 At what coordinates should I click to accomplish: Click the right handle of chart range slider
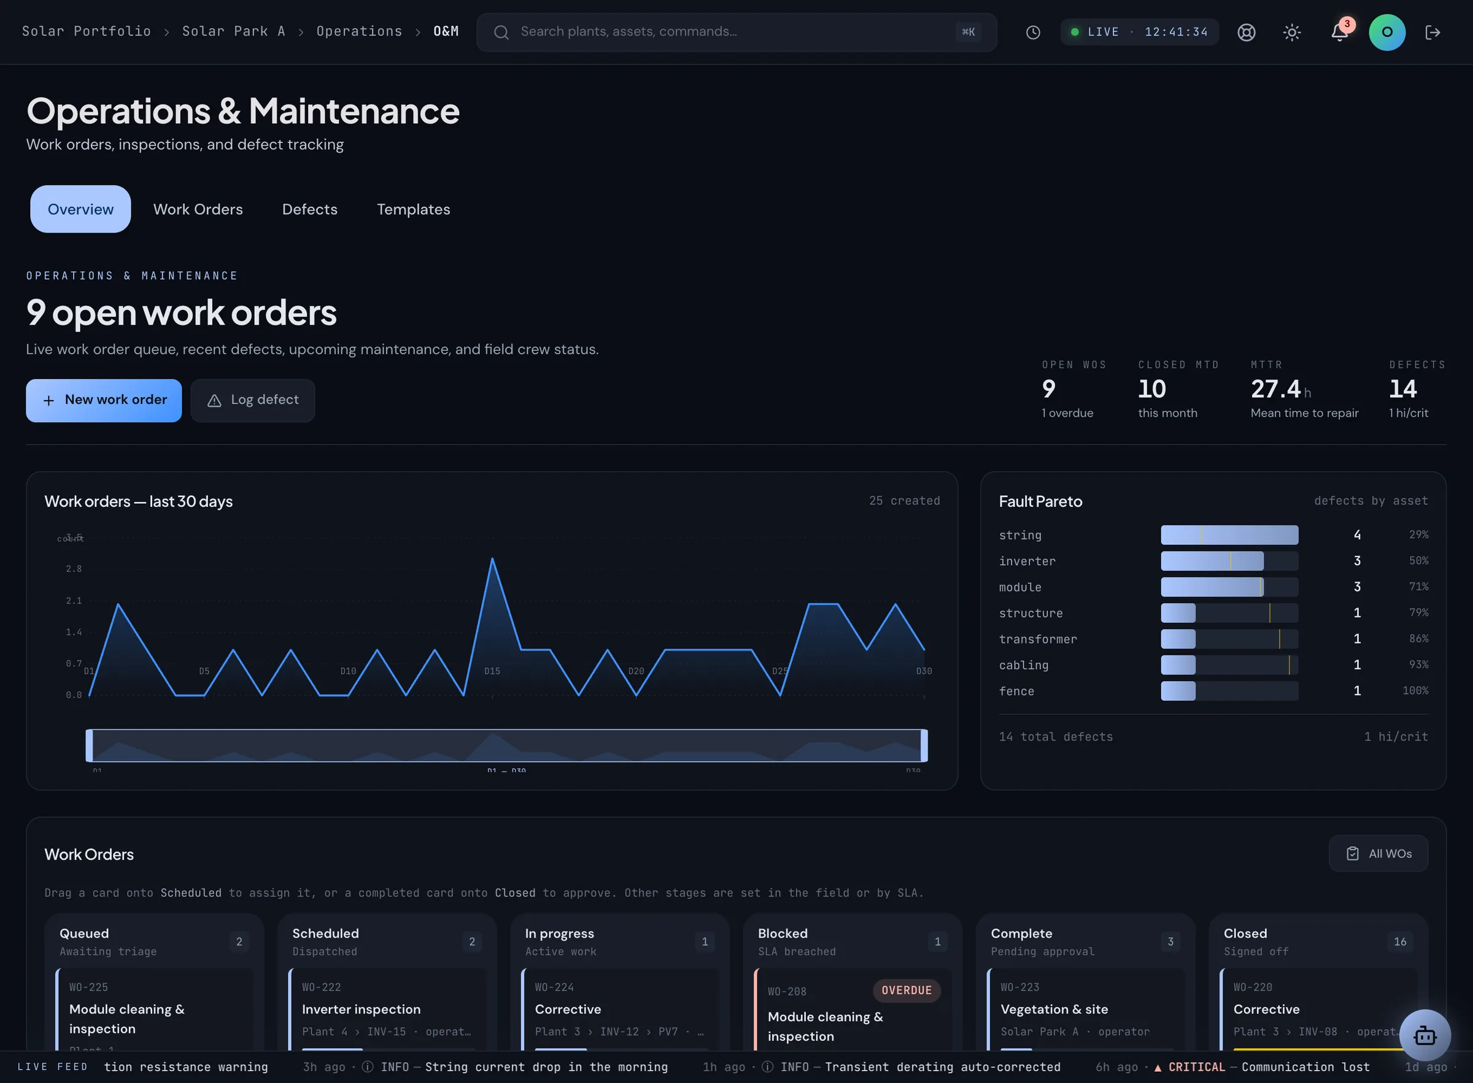pyautogui.click(x=924, y=746)
